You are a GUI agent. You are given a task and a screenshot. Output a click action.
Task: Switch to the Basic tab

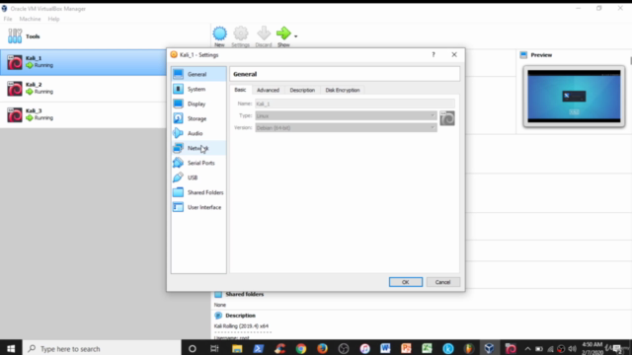[x=240, y=90]
